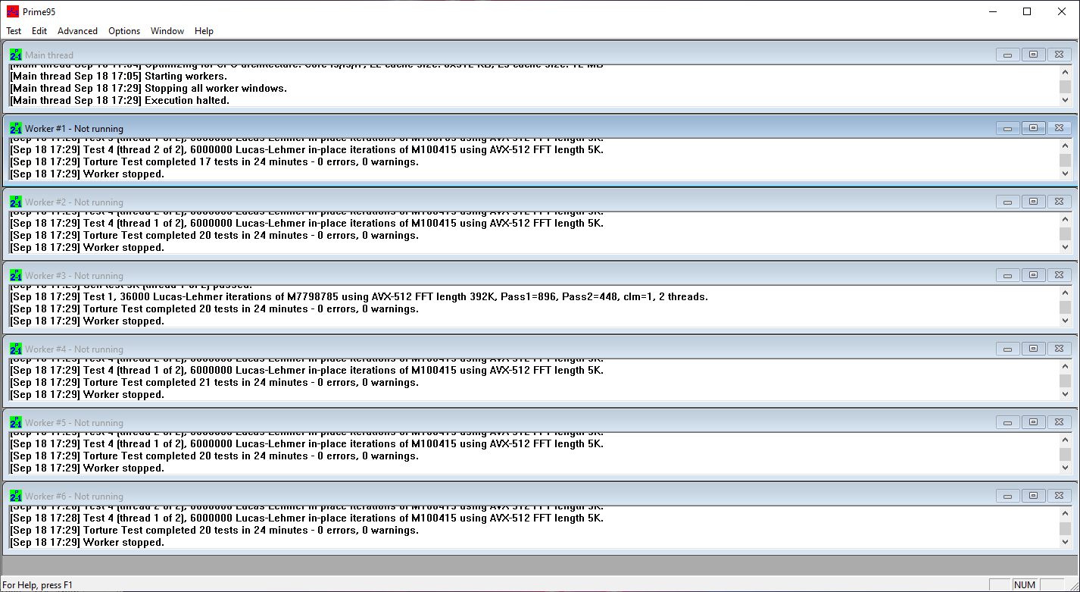Close the Worker #4 child window
The width and height of the screenshot is (1080, 592).
click(1060, 349)
